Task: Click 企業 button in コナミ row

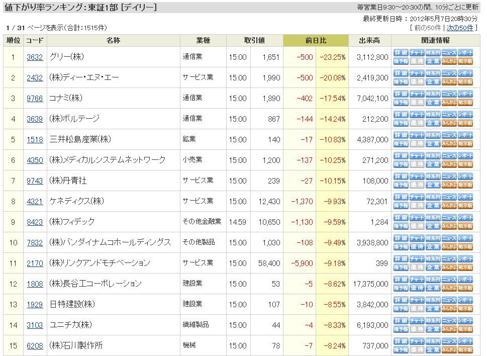Action: 433,102
